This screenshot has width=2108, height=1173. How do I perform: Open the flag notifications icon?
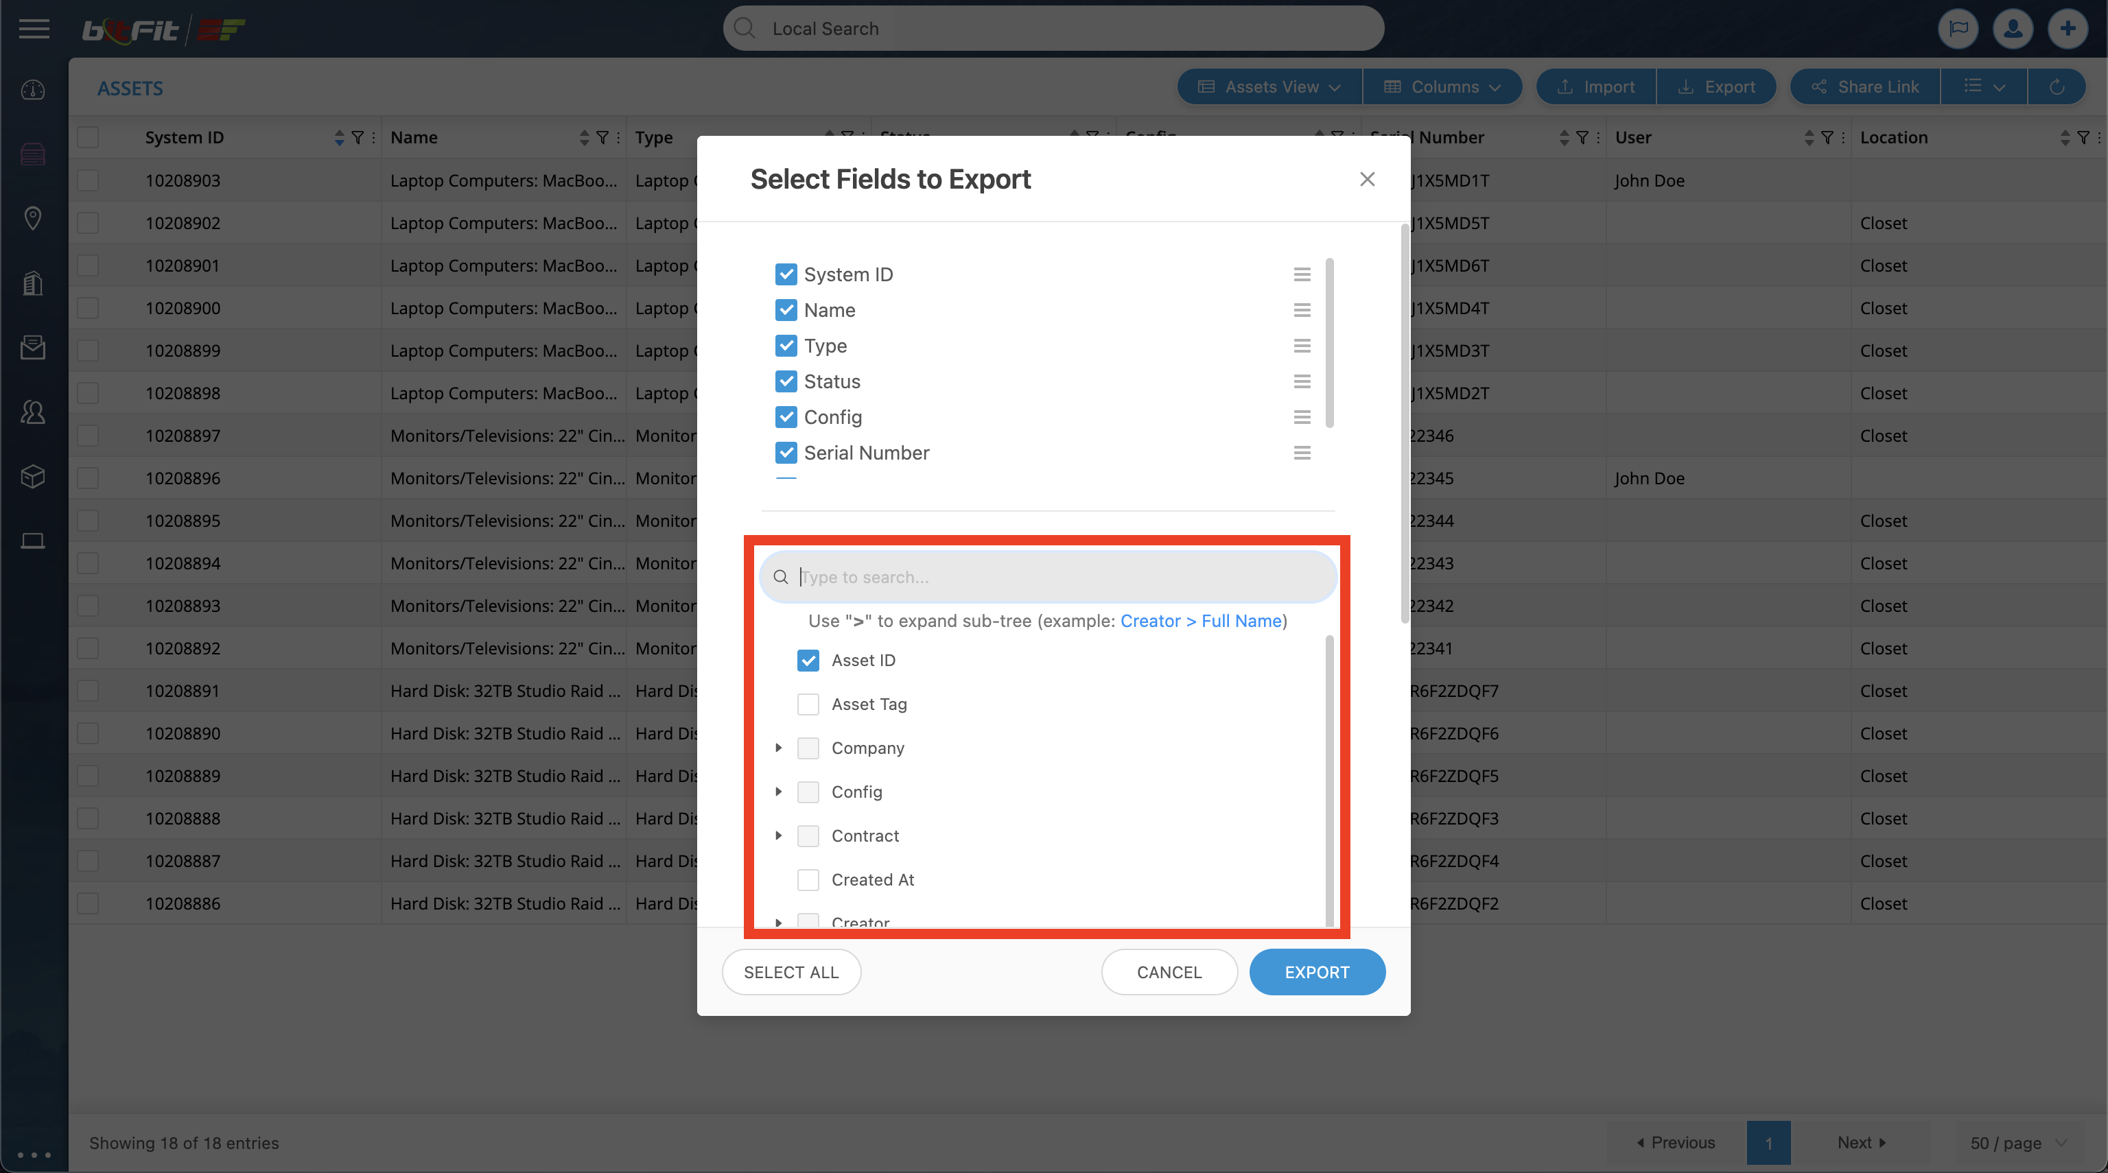1958,29
